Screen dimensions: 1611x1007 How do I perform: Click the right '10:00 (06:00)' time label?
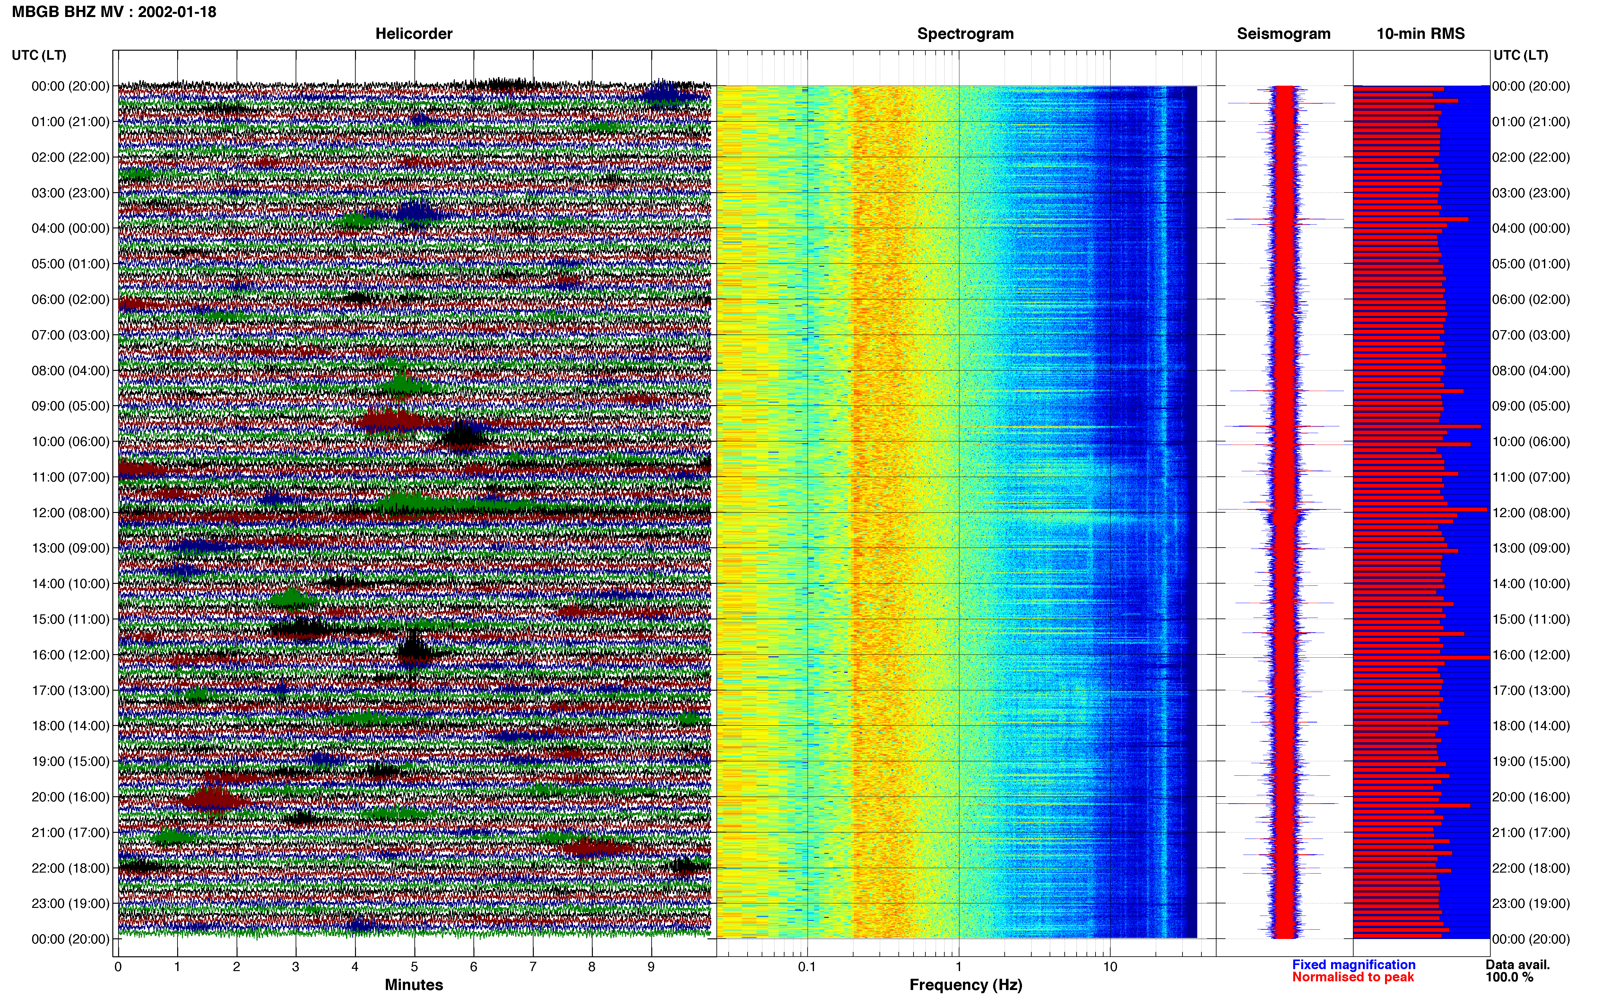coord(1531,441)
